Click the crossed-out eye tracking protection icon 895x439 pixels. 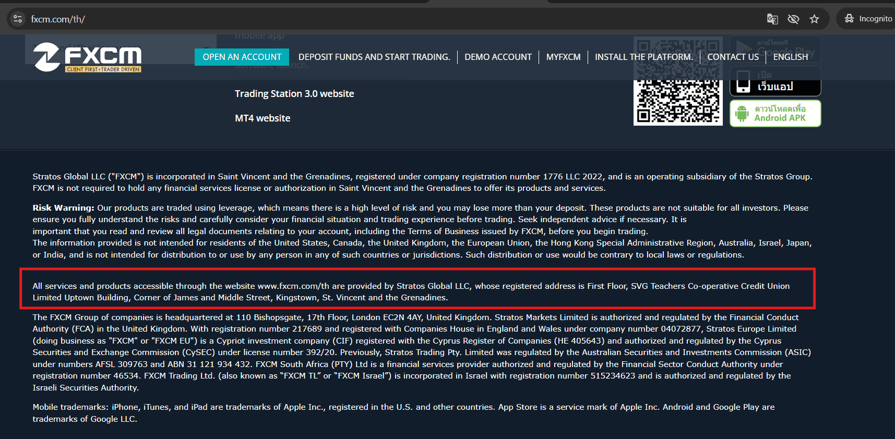point(793,19)
